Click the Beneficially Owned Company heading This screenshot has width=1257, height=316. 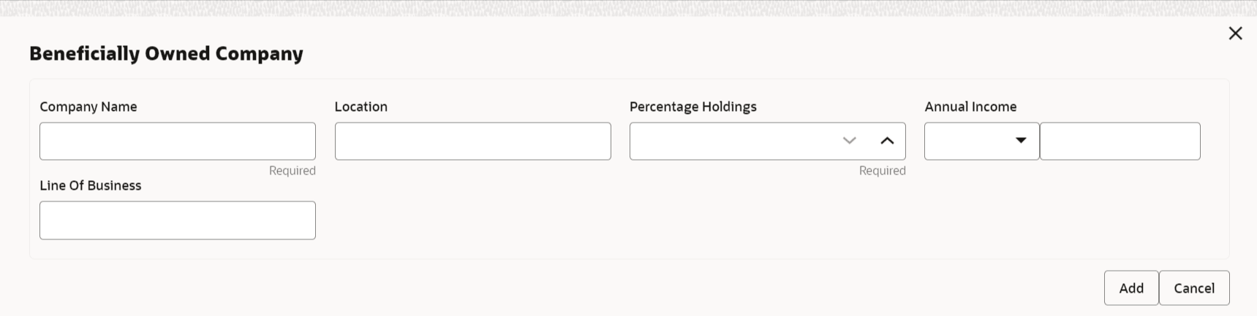(x=166, y=53)
